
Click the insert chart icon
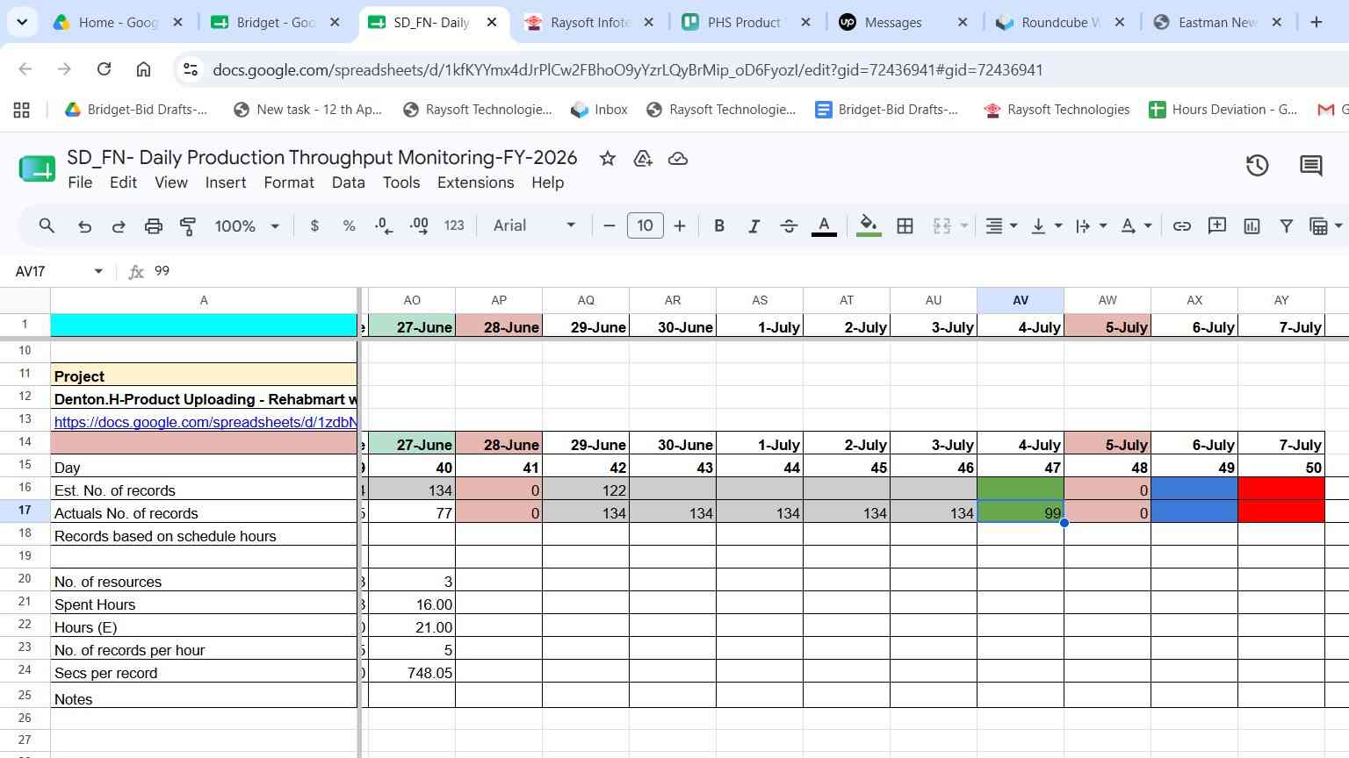pyautogui.click(x=1252, y=226)
